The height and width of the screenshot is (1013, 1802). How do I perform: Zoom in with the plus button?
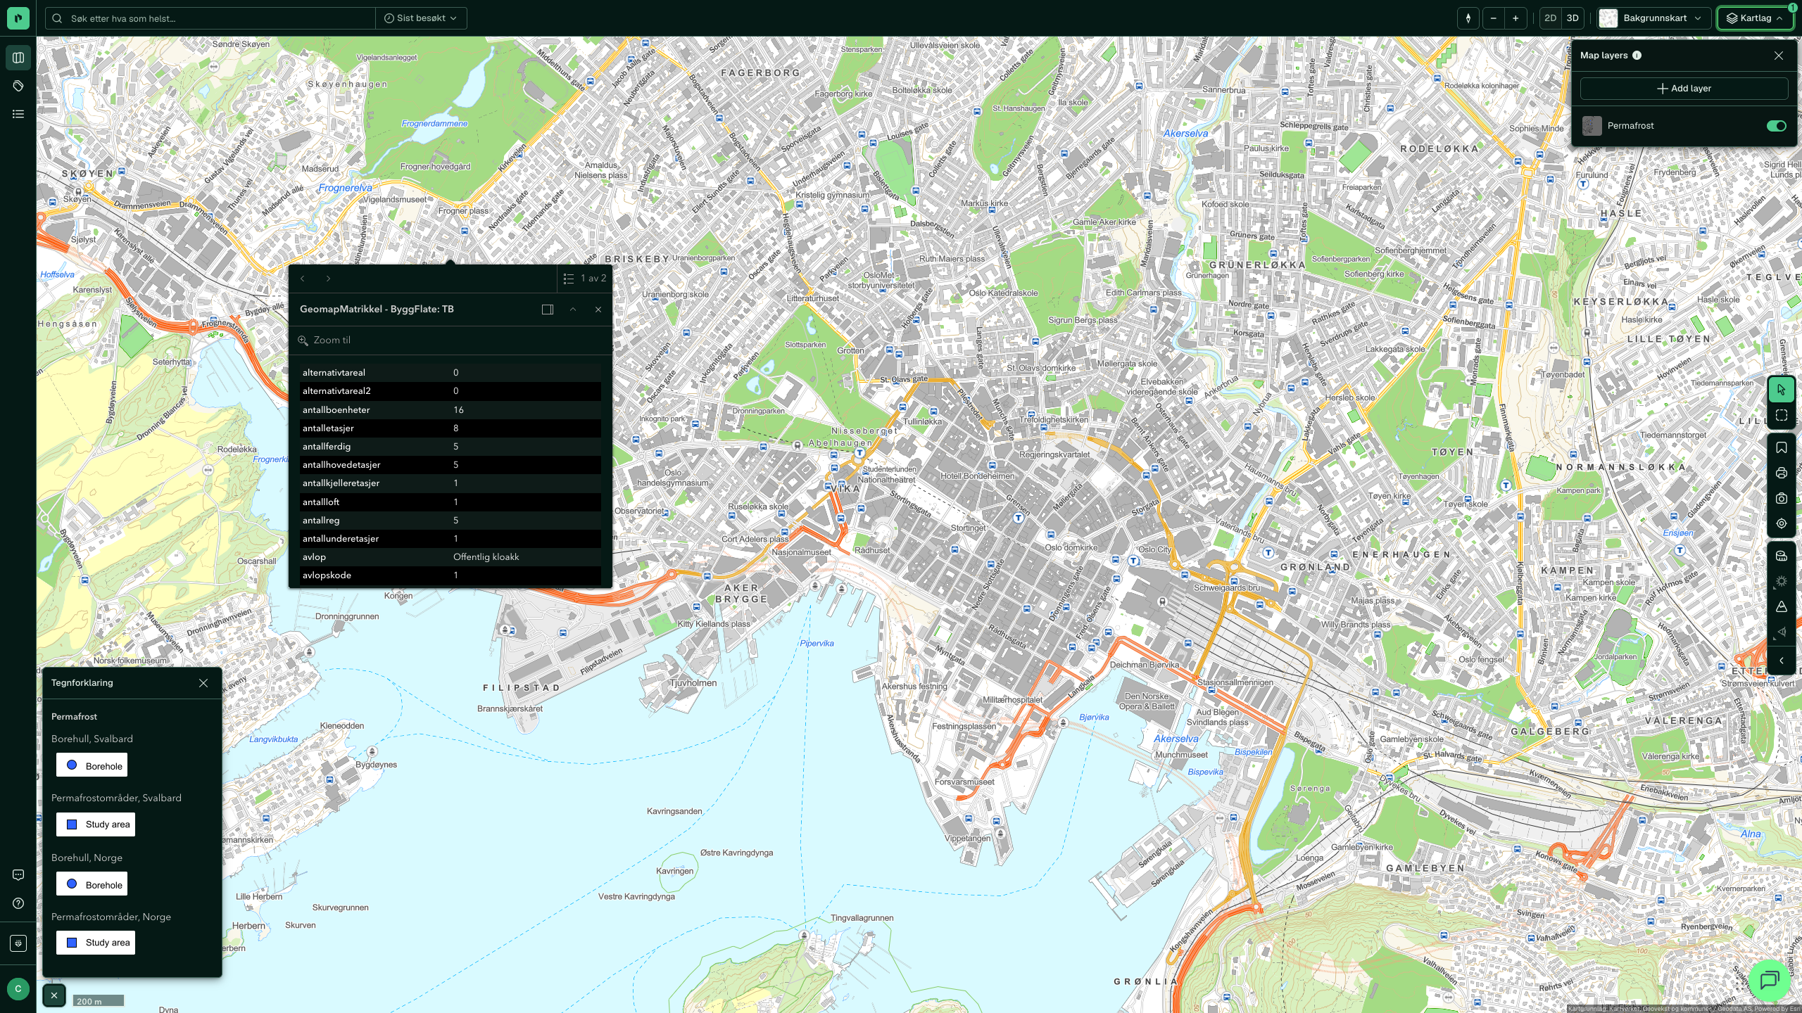[1516, 18]
